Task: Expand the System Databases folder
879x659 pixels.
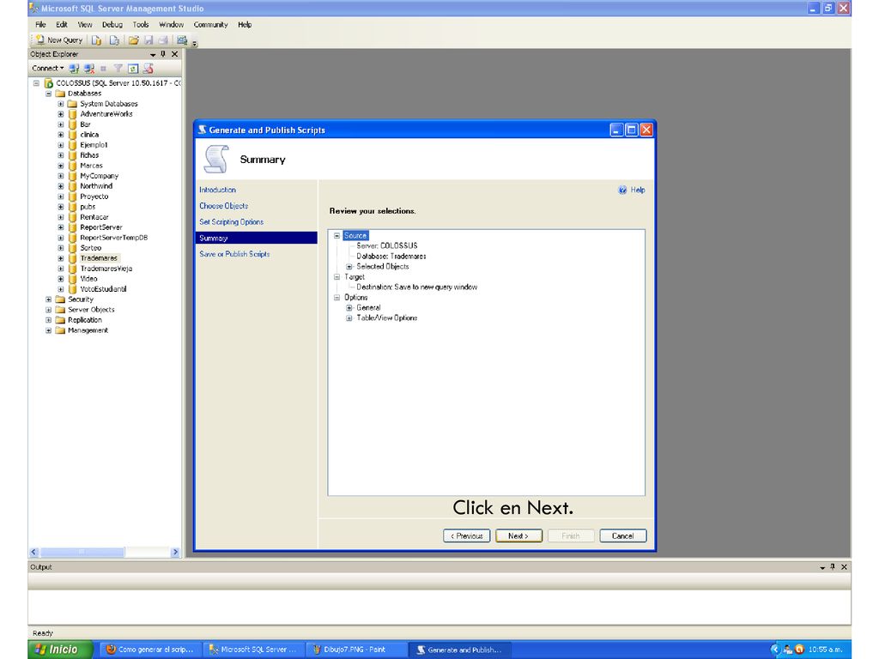Action: point(61,104)
